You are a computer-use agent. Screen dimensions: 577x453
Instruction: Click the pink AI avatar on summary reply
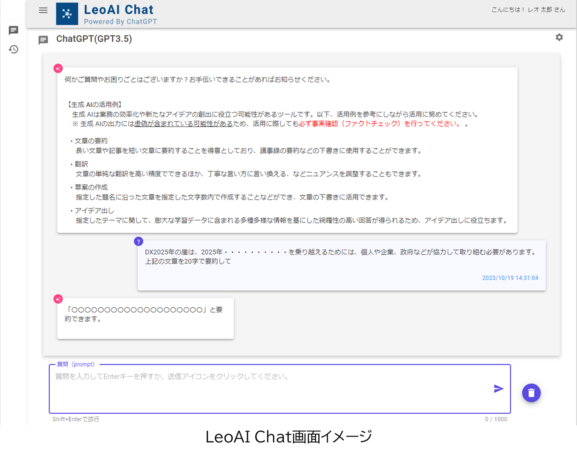tap(58, 299)
